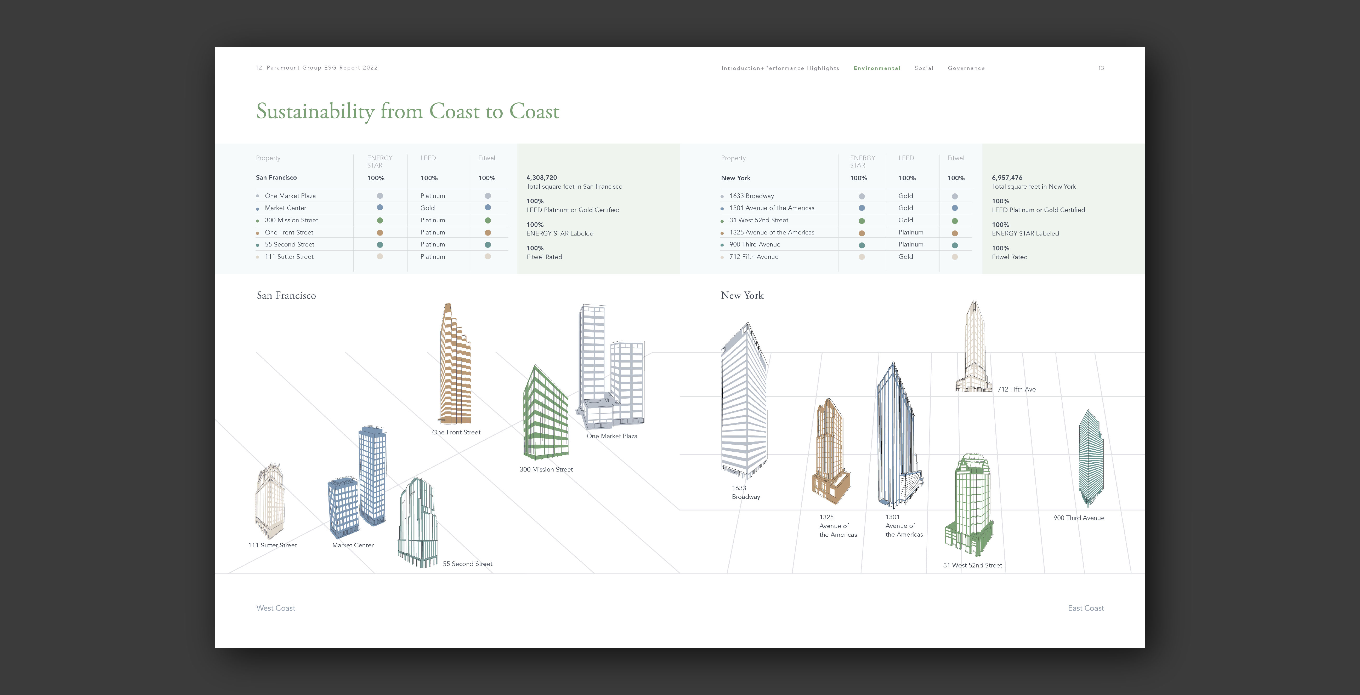Select the 712 Fifth Ave building illustration
This screenshot has height=695, width=1360.
[973, 346]
